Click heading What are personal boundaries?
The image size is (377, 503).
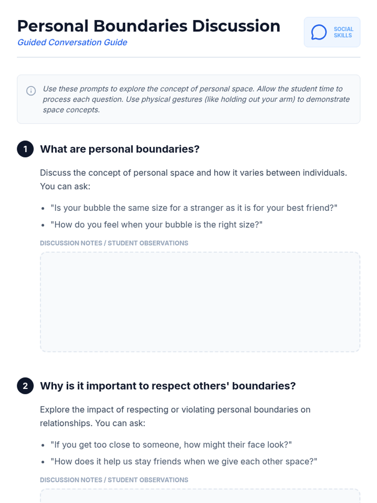pos(120,149)
